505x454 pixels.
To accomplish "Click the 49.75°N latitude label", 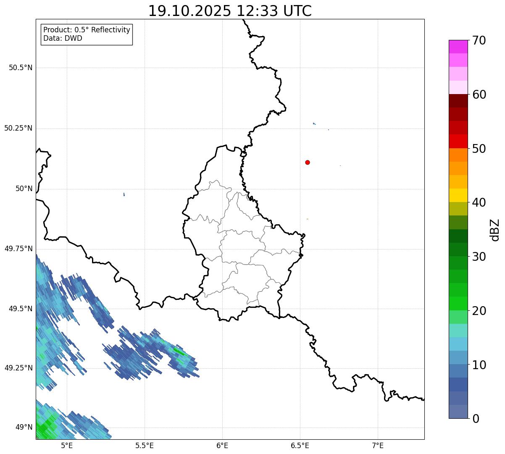I will click(x=18, y=249).
